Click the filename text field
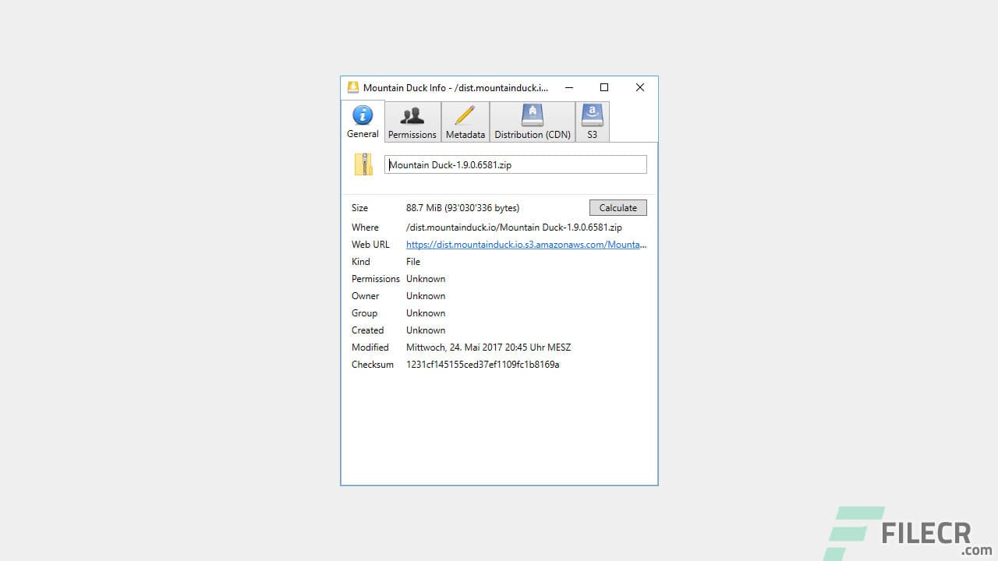 (515, 164)
